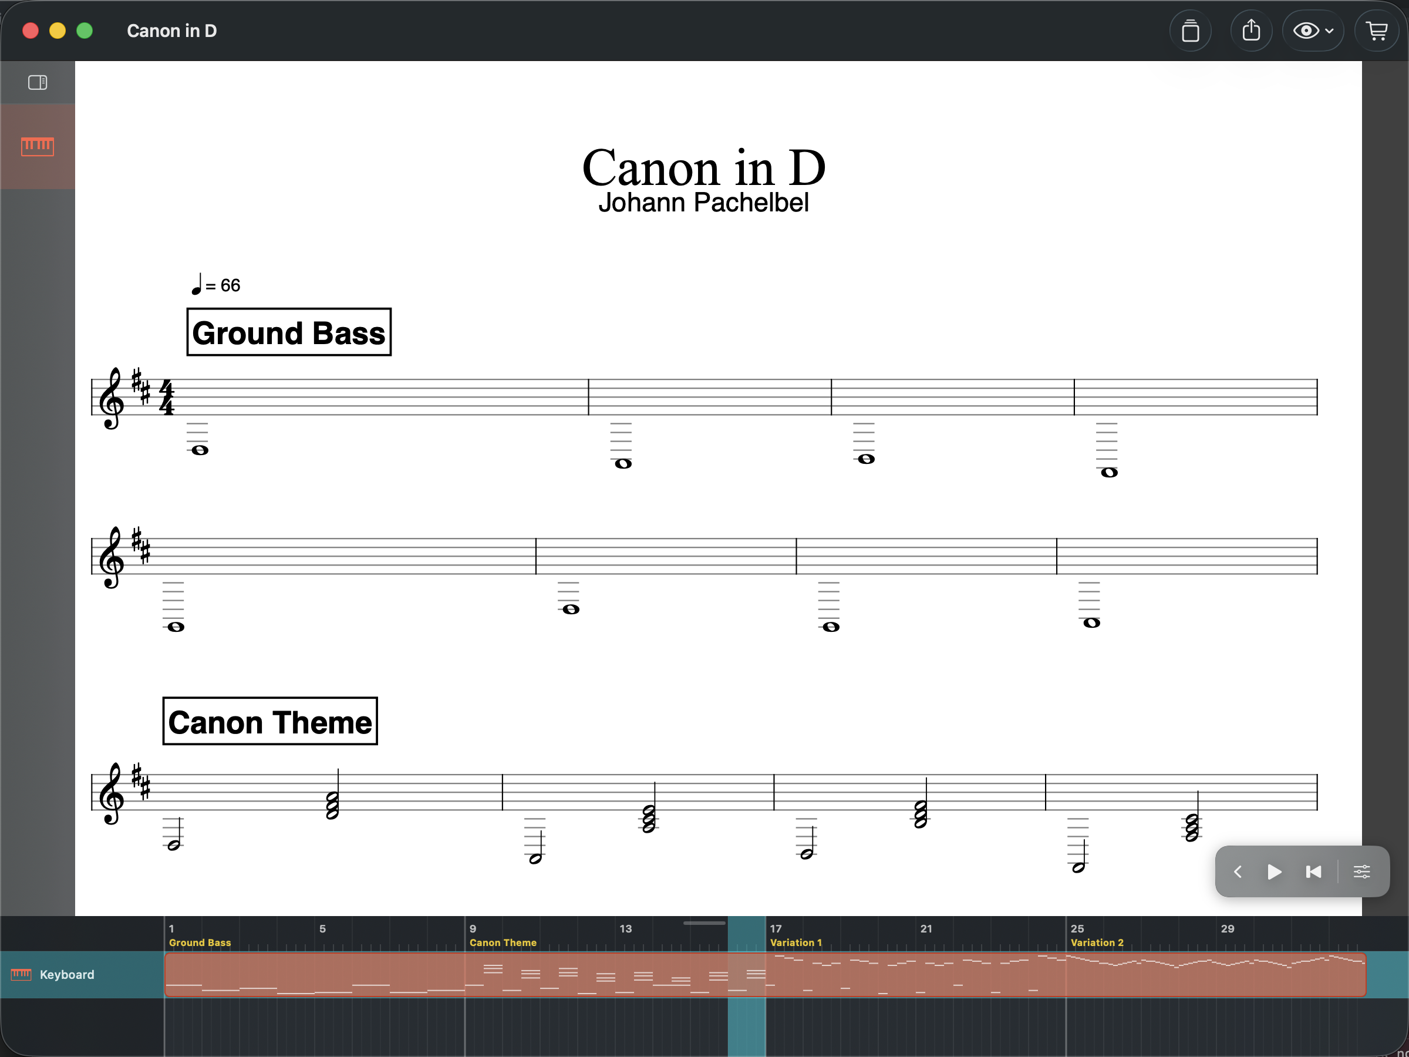Click the Keyboard track piano icon

point(21,974)
